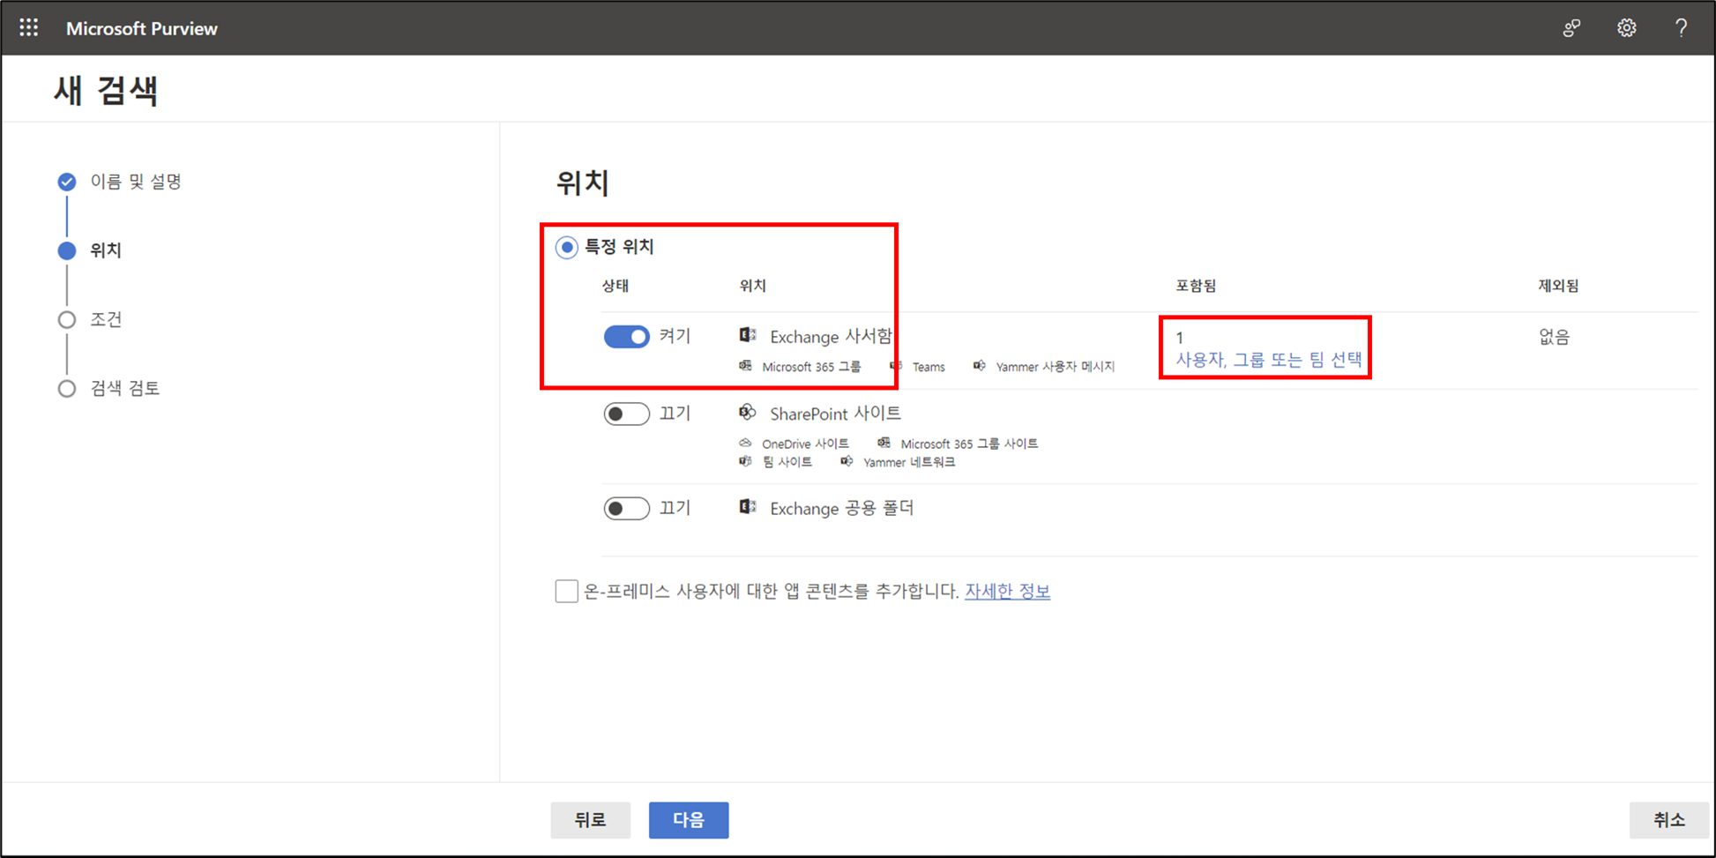The image size is (1716, 858).
Task: Click the OneDrive 사이트 cloud icon
Action: 746,443
